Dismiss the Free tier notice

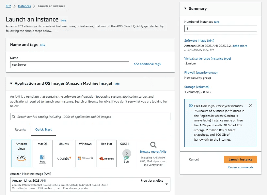click(x=250, y=106)
